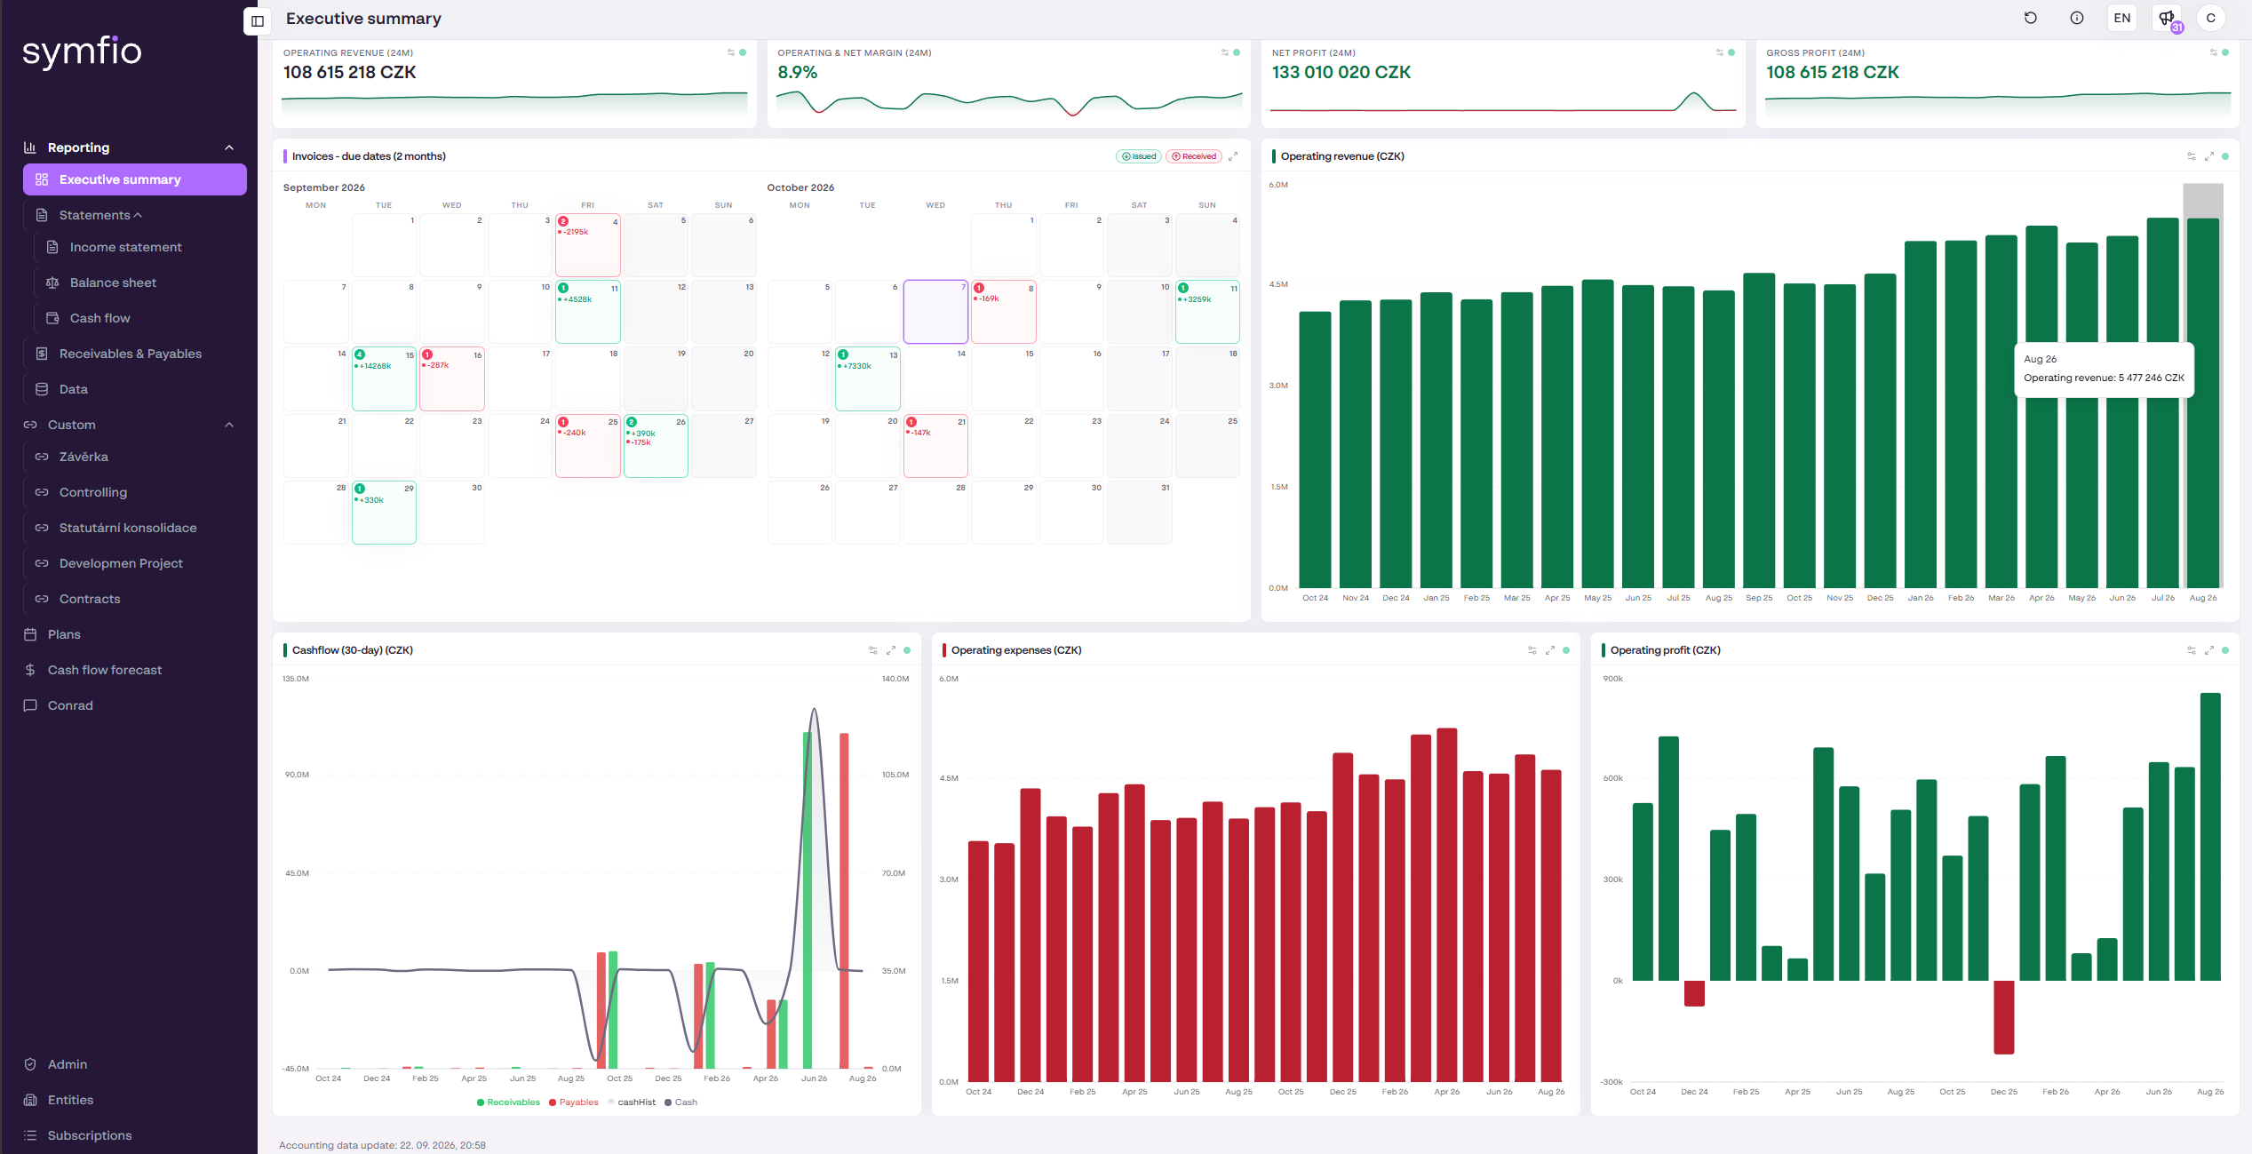Open settings of the Operating revenue chart
2252x1154 pixels.
(x=2192, y=156)
